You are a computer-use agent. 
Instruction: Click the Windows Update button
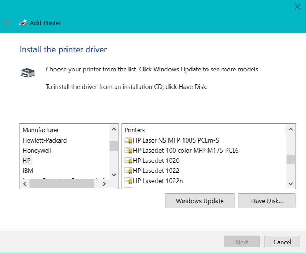point(200,201)
